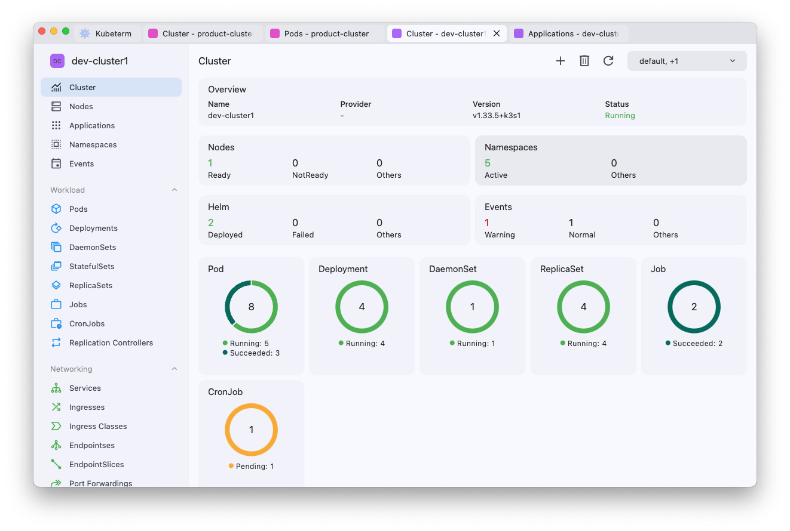Click the Active namespaces count
The width and height of the screenshot is (790, 531).
[x=488, y=163]
